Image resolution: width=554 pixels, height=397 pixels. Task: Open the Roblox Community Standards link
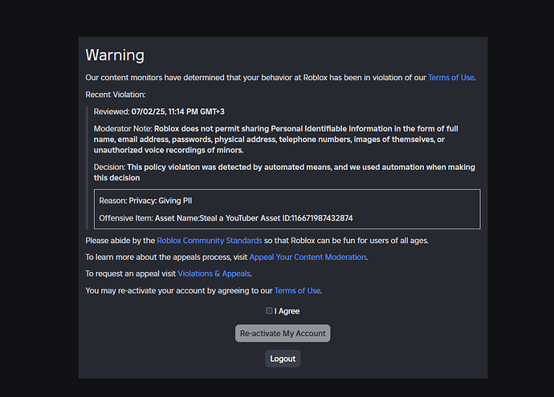[x=210, y=241]
